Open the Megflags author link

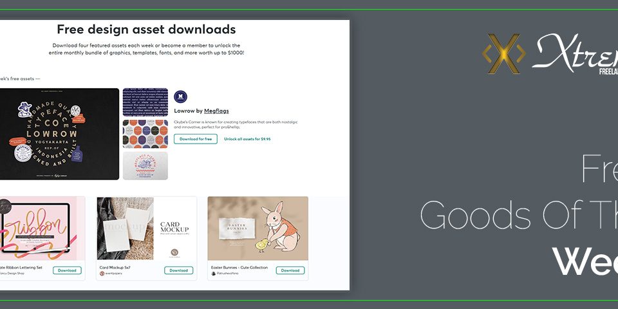coord(216,111)
